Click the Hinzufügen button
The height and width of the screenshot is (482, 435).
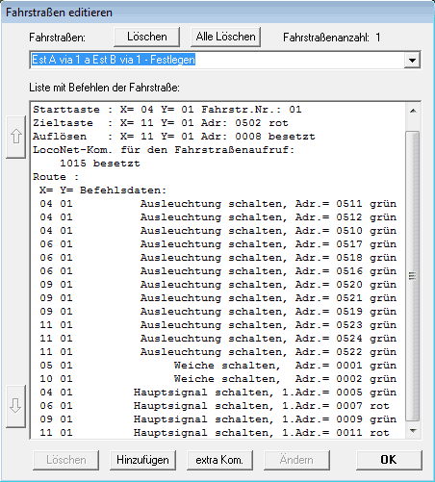coord(142,460)
